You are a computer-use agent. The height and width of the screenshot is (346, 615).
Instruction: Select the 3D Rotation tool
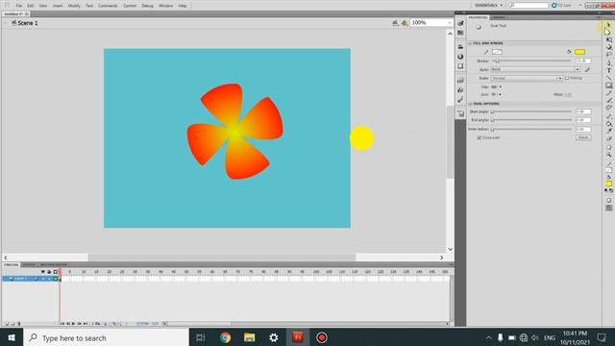click(608, 47)
